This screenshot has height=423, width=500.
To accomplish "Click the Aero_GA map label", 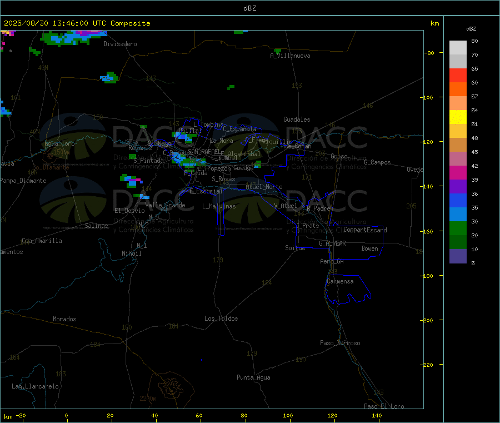I will click(x=332, y=261).
